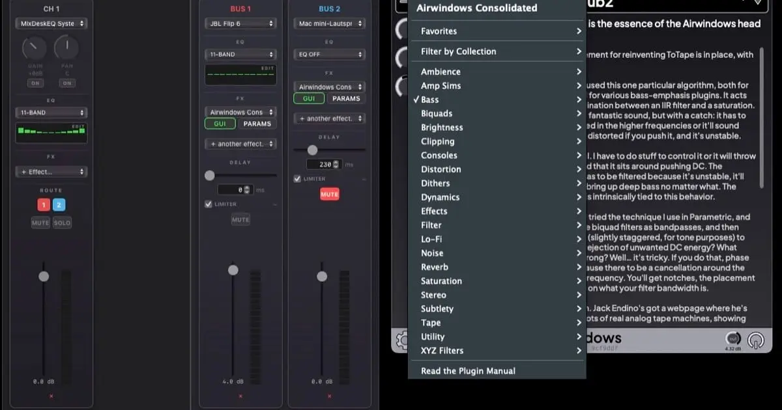
Task: Open the CH 1 '+ Effect...' dropdown
Action: pyautogui.click(x=51, y=172)
